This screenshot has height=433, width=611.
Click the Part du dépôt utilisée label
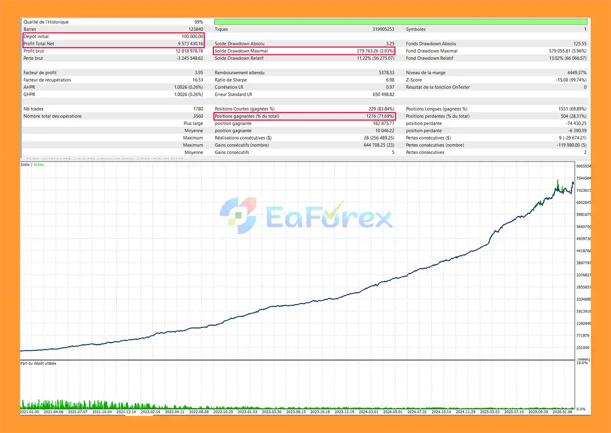[38, 363]
